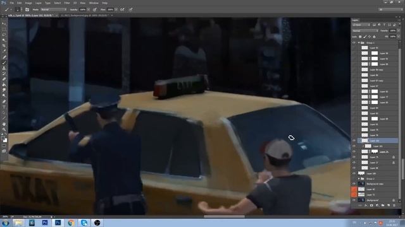Click the layer Fill value field
405x227 pixels.
[392, 37]
